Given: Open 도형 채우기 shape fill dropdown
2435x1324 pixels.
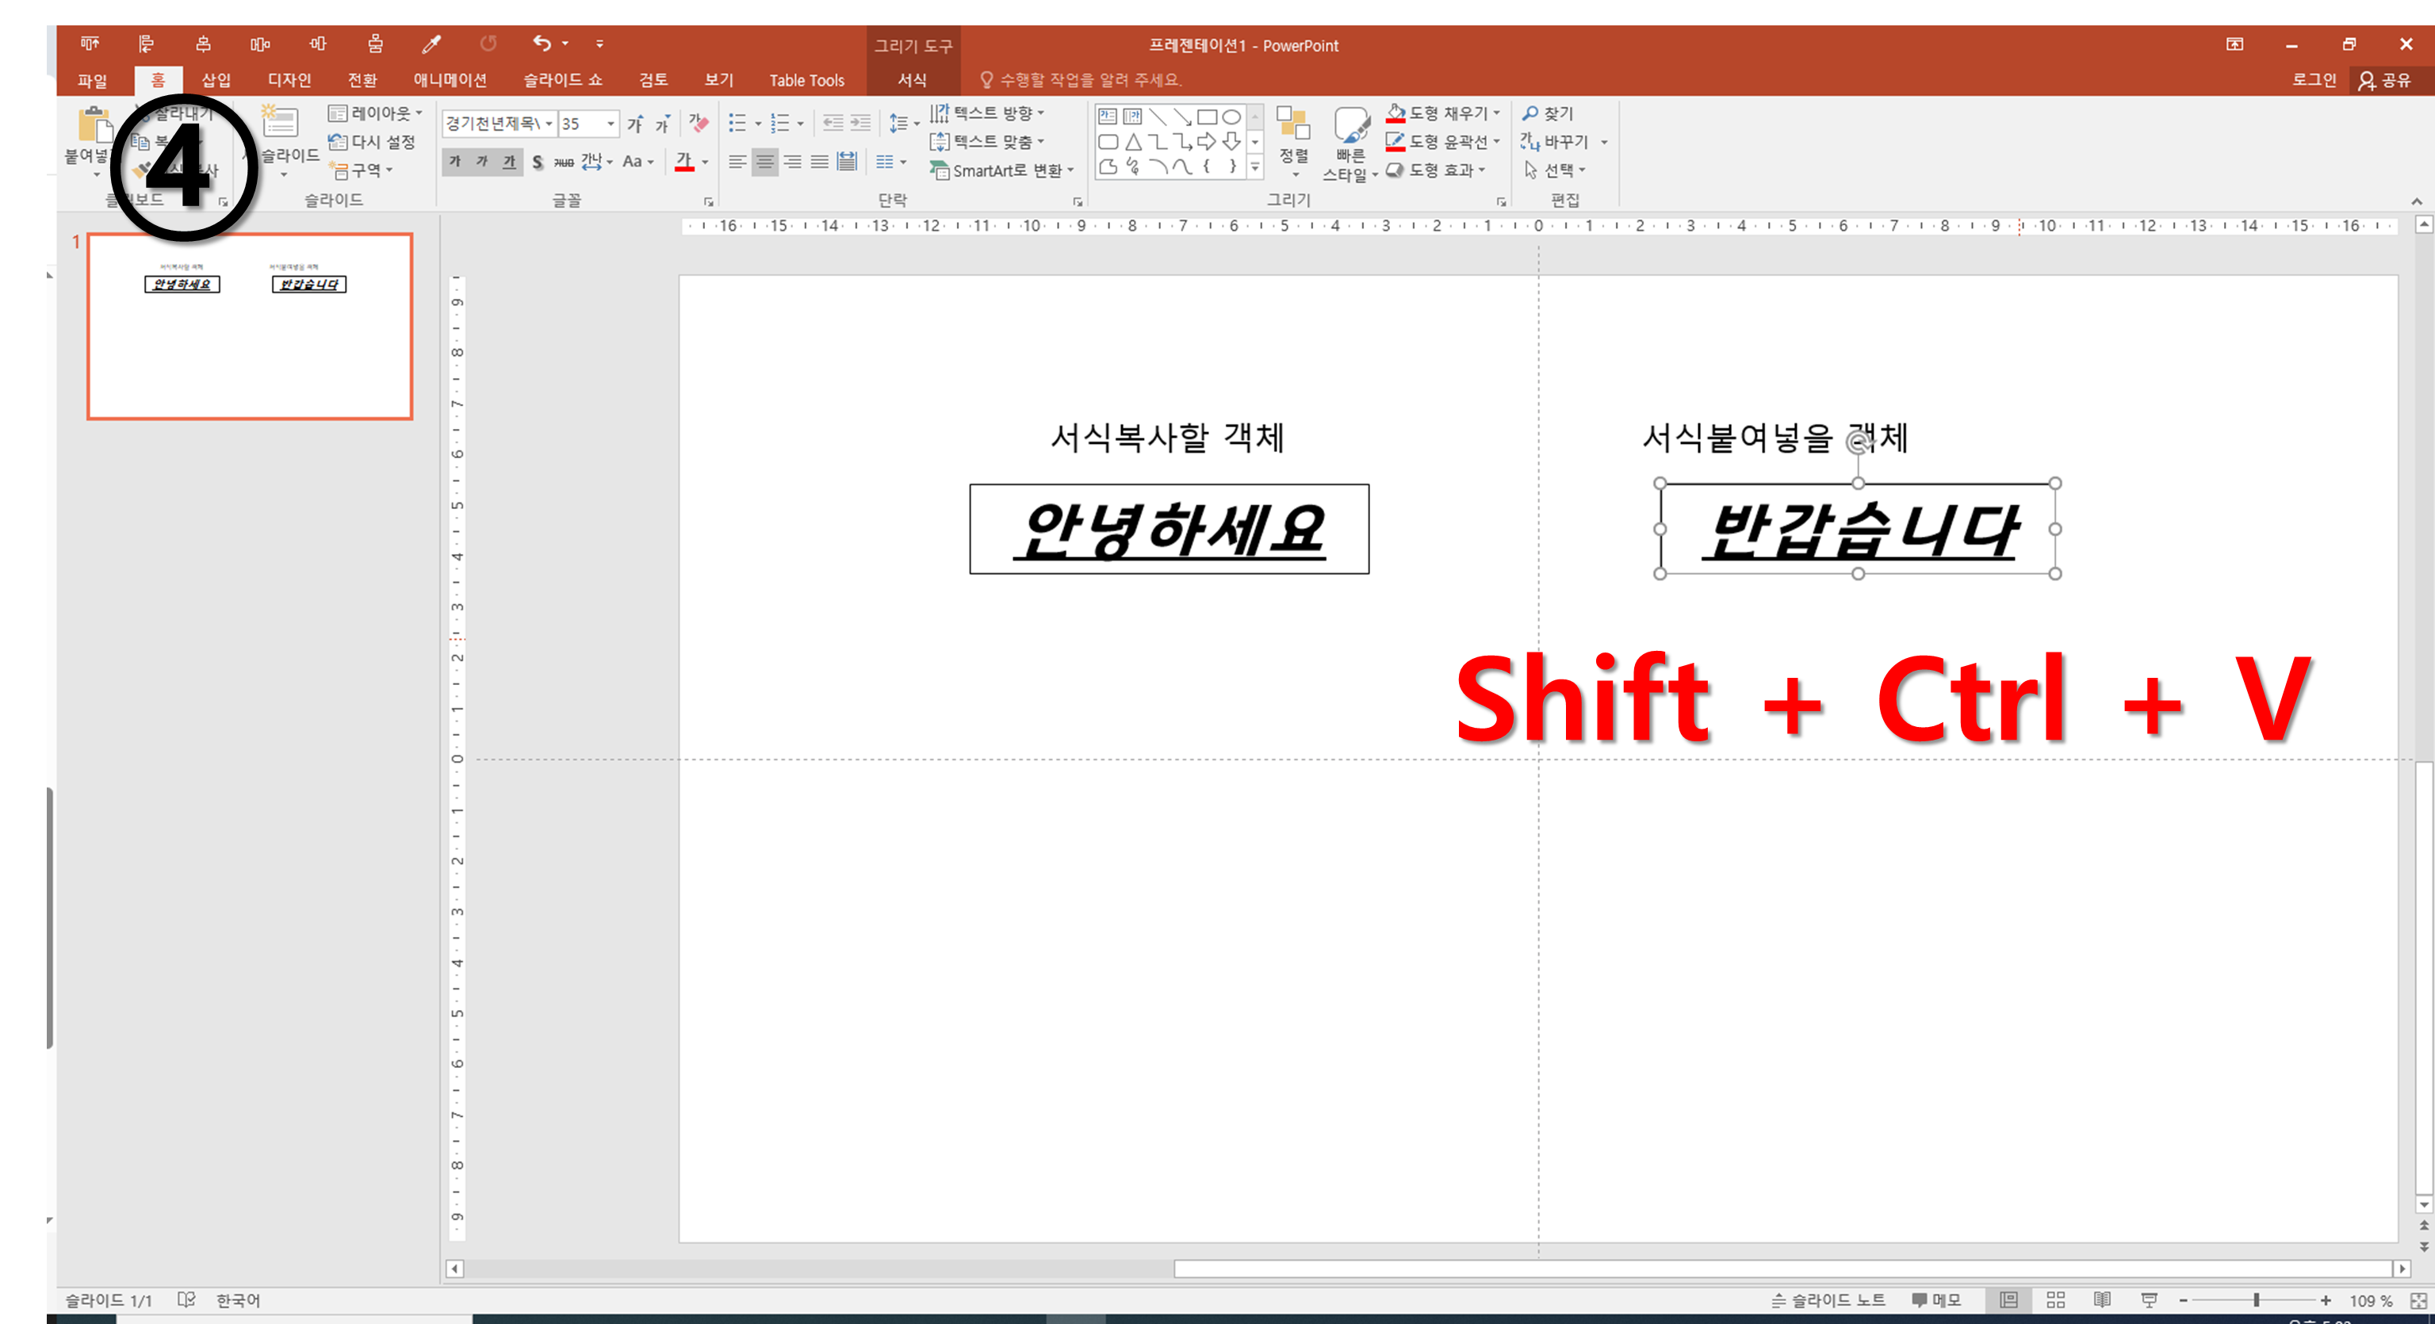Looking at the screenshot, I should (1496, 113).
